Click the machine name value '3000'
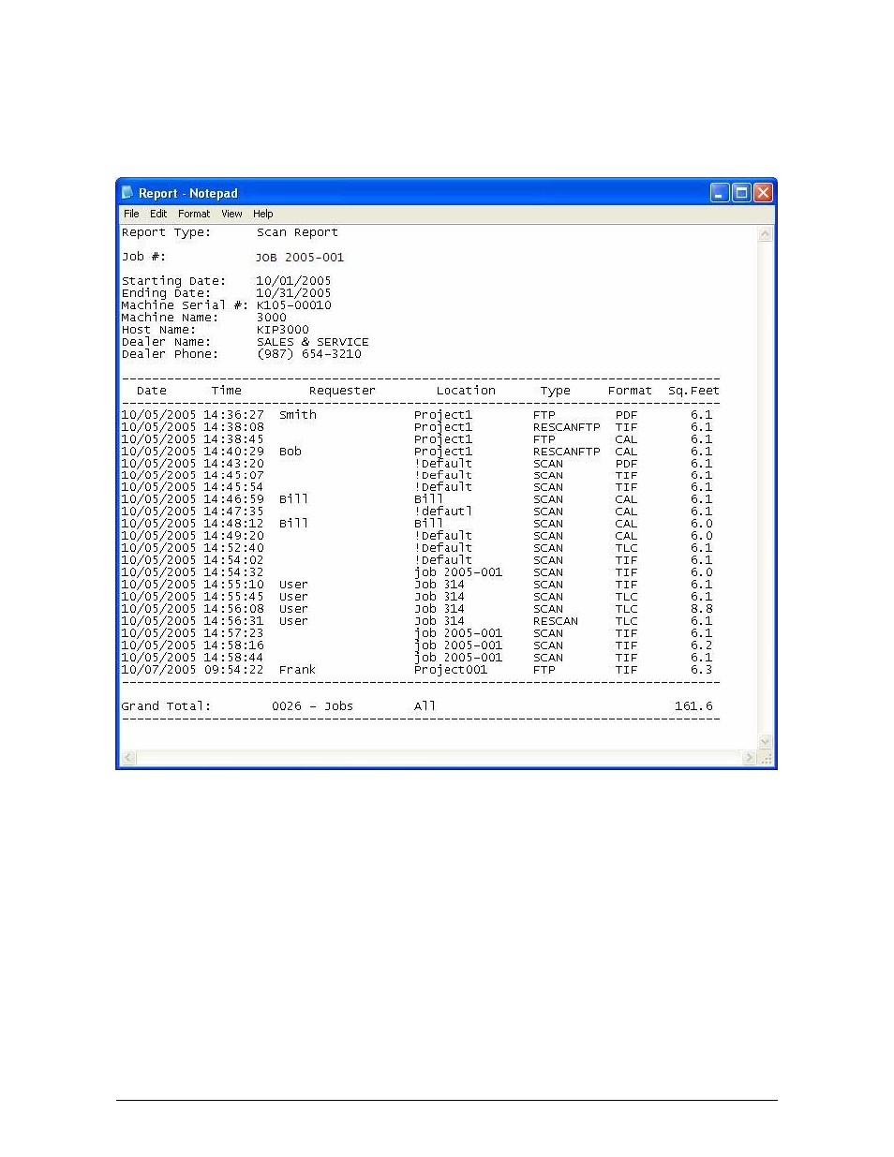The image size is (894, 1157). [271, 318]
